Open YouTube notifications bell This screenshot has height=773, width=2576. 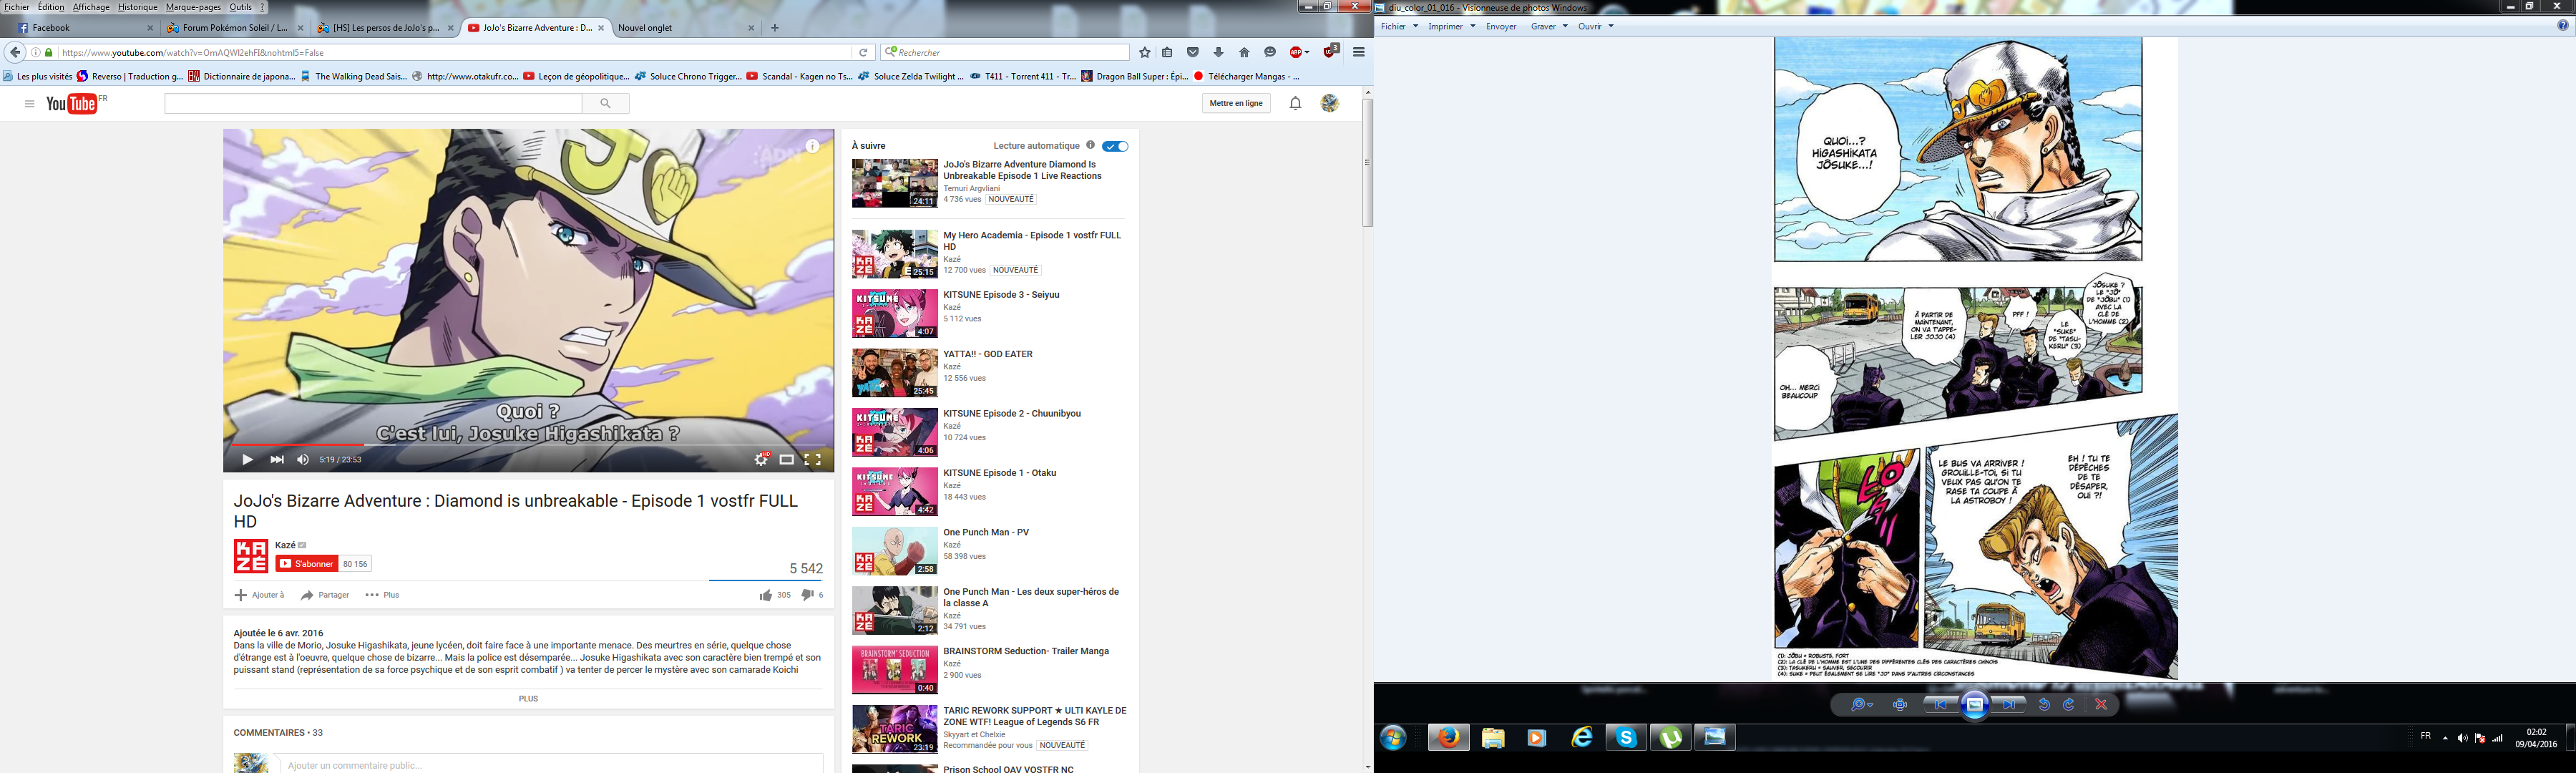point(1295,103)
